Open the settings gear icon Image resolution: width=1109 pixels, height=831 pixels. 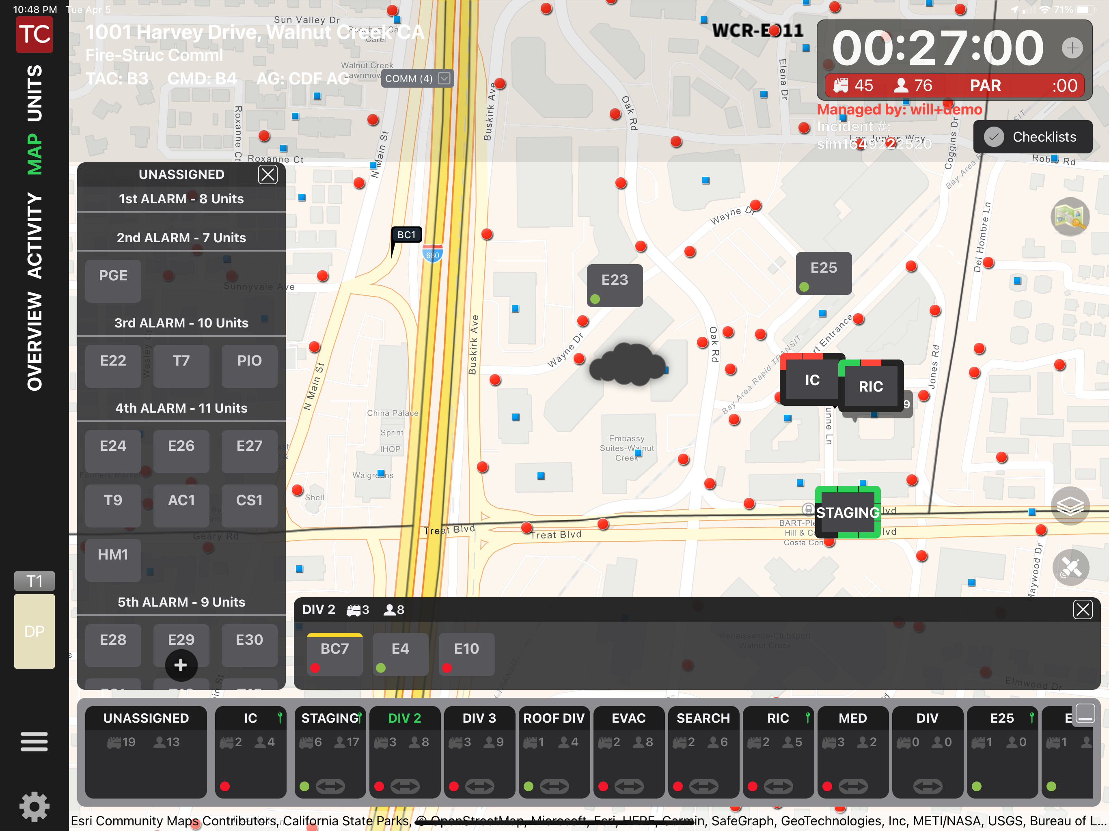pyautogui.click(x=34, y=806)
